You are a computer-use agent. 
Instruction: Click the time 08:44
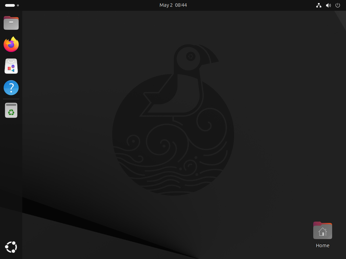[x=181, y=5]
